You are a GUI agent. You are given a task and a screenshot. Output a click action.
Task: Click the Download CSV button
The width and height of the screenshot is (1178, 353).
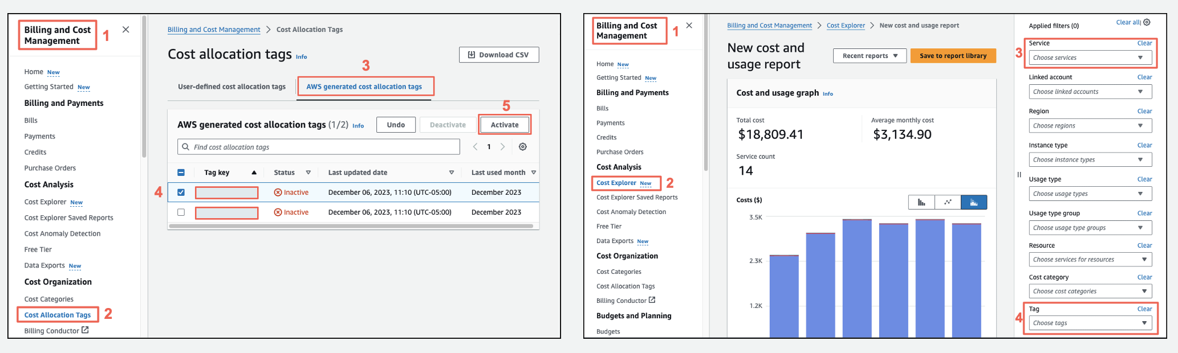[499, 55]
